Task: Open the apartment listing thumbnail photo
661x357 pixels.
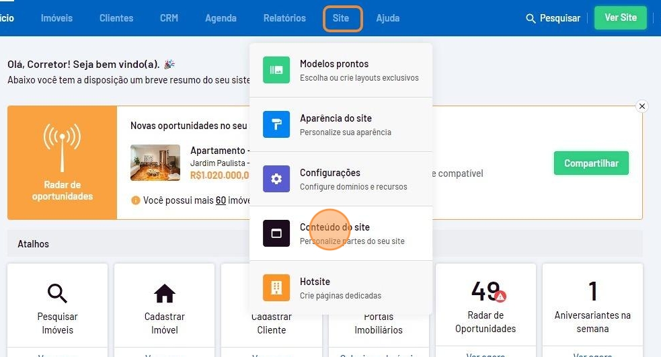Action: (155, 163)
